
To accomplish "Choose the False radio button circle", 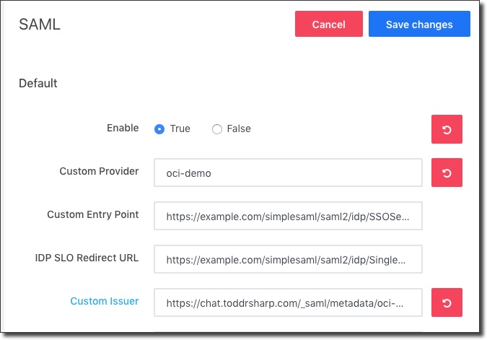I will coord(216,129).
